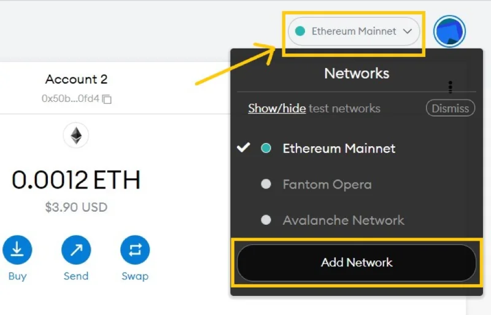Expand the Ethereum Mainnet network dropdown
The width and height of the screenshot is (491, 315).
click(354, 31)
